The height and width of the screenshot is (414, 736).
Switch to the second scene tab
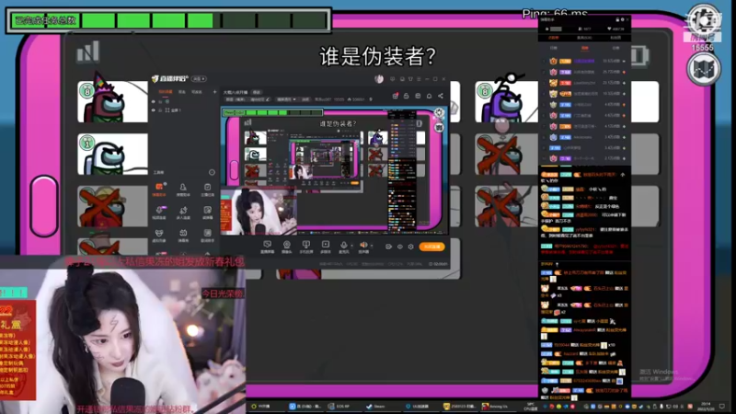182,92
